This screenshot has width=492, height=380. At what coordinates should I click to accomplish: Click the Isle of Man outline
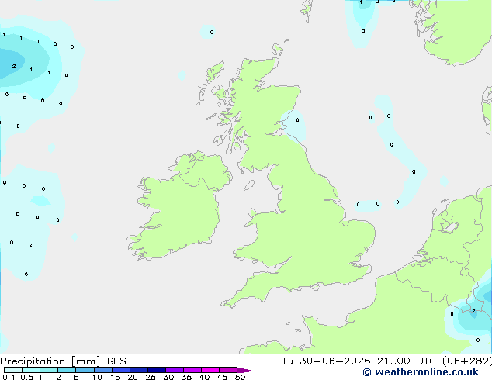click(249, 185)
